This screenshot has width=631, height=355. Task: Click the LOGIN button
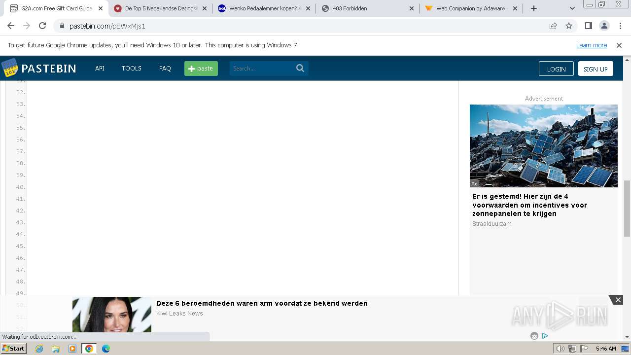pos(556,69)
